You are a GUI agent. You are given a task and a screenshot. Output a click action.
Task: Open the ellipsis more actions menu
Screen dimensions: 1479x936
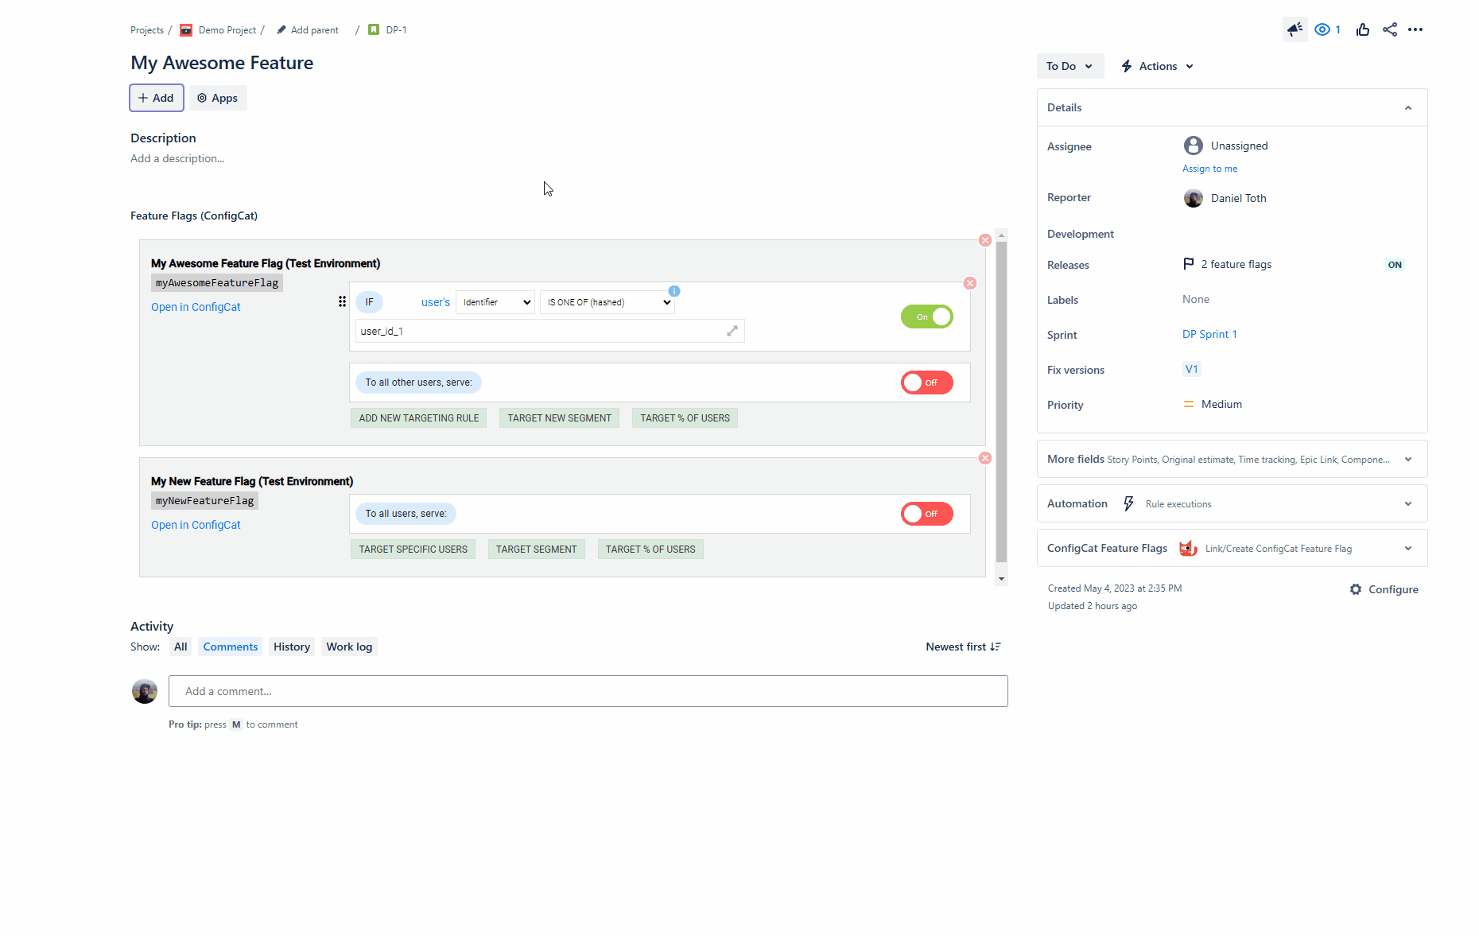coord(1416,29)
